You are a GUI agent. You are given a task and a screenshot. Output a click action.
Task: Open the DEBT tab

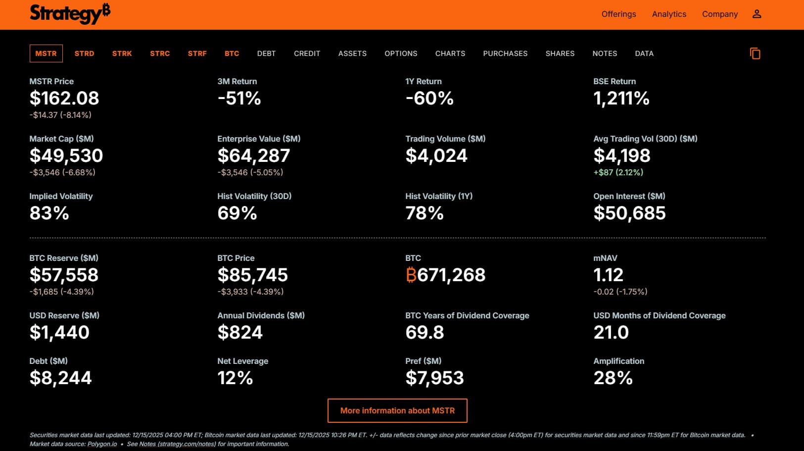pos(266,53)
